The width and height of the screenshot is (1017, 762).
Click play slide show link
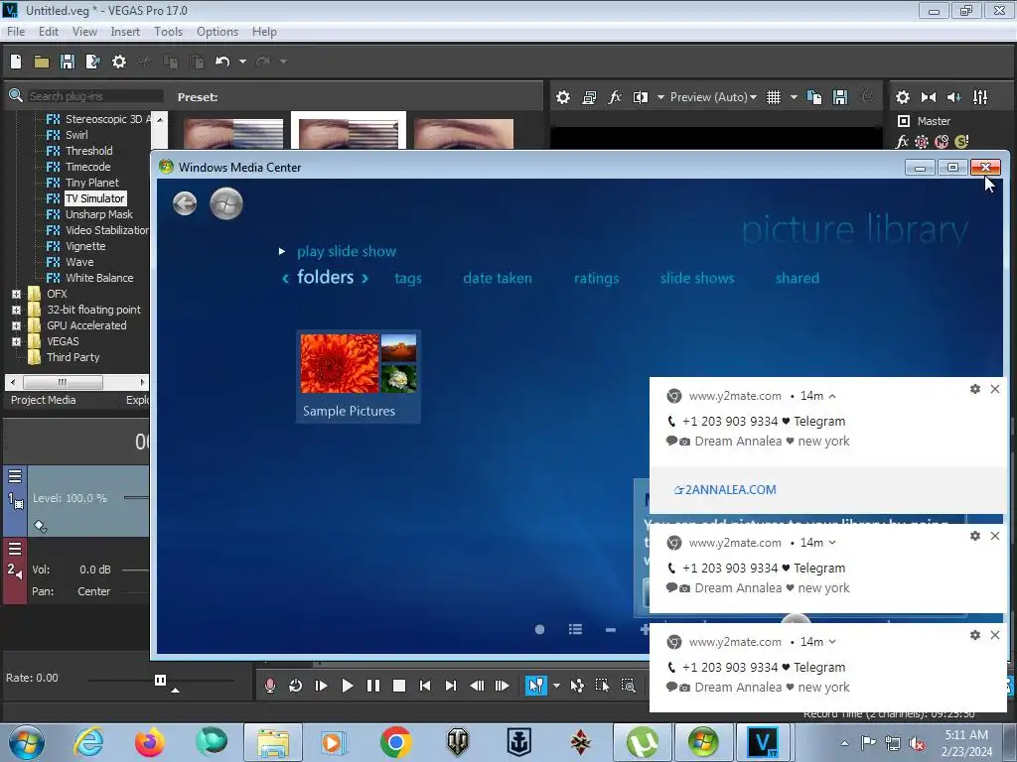coord(347,251)
